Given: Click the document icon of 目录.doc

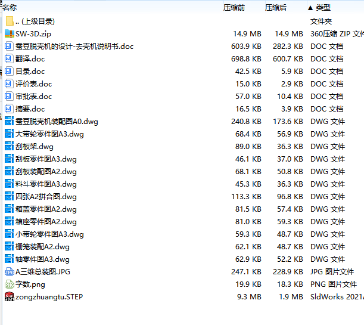Looking at the screenshot, I should click(x=8, y=72).
